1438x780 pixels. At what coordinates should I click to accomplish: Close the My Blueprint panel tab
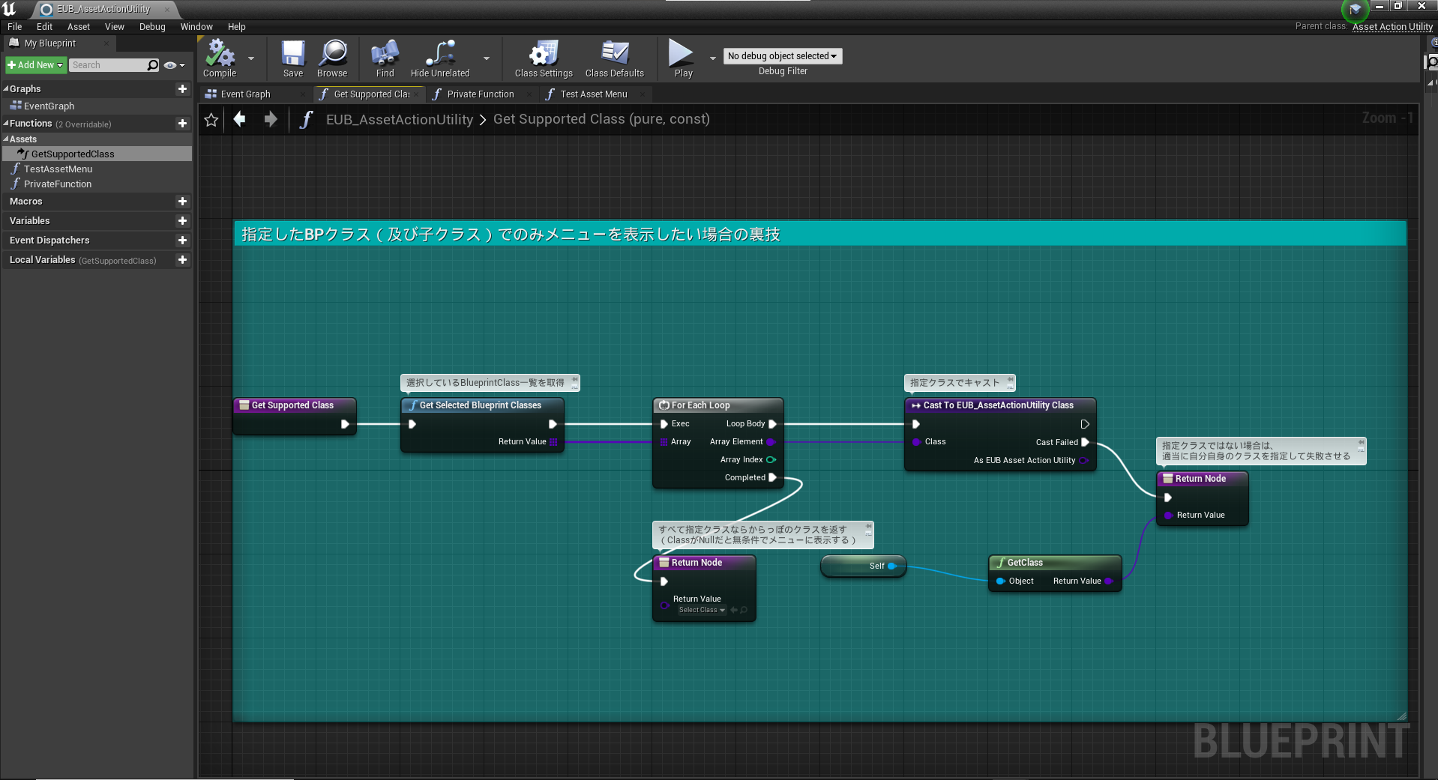106,43
